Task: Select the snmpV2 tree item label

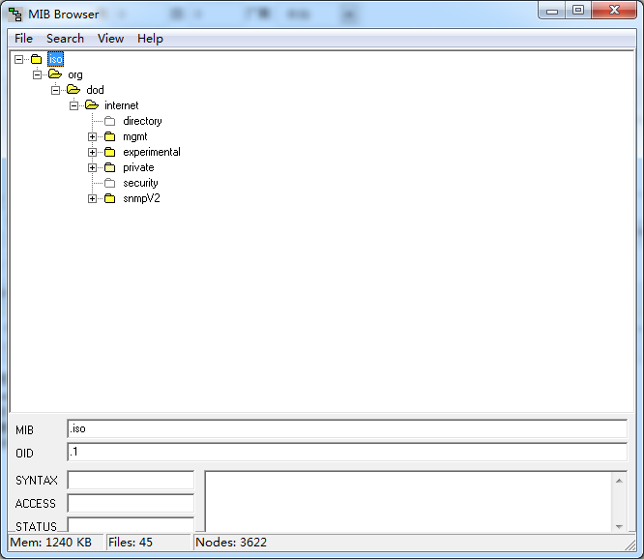Action: [x=141, y=198]
